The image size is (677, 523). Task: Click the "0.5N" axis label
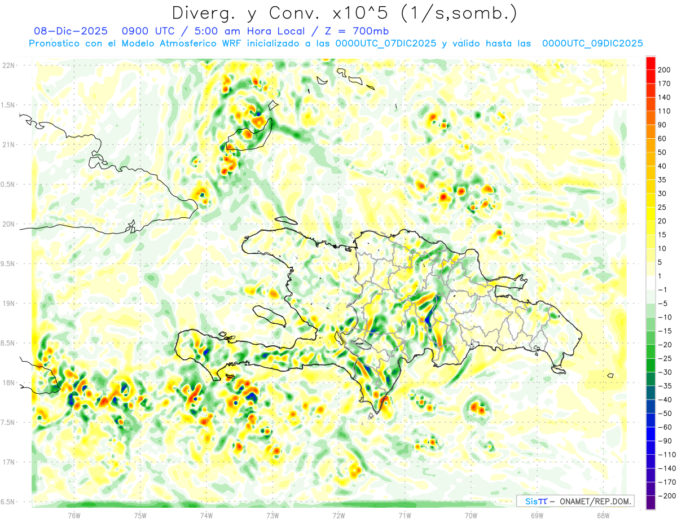pos(8,184)
